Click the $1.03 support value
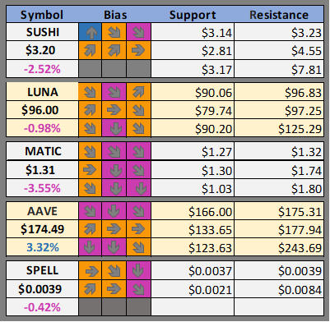330x322 pixels. tap(216, 189)
